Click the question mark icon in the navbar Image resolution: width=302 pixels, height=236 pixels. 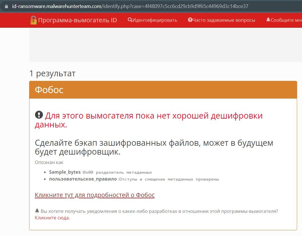pos(190,20)
